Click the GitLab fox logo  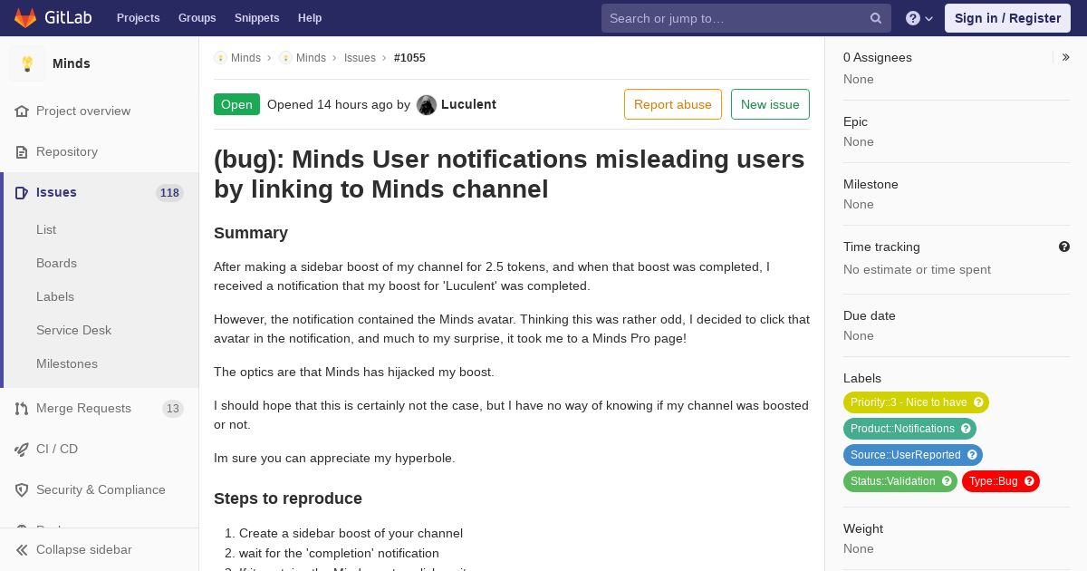(25, 18)
